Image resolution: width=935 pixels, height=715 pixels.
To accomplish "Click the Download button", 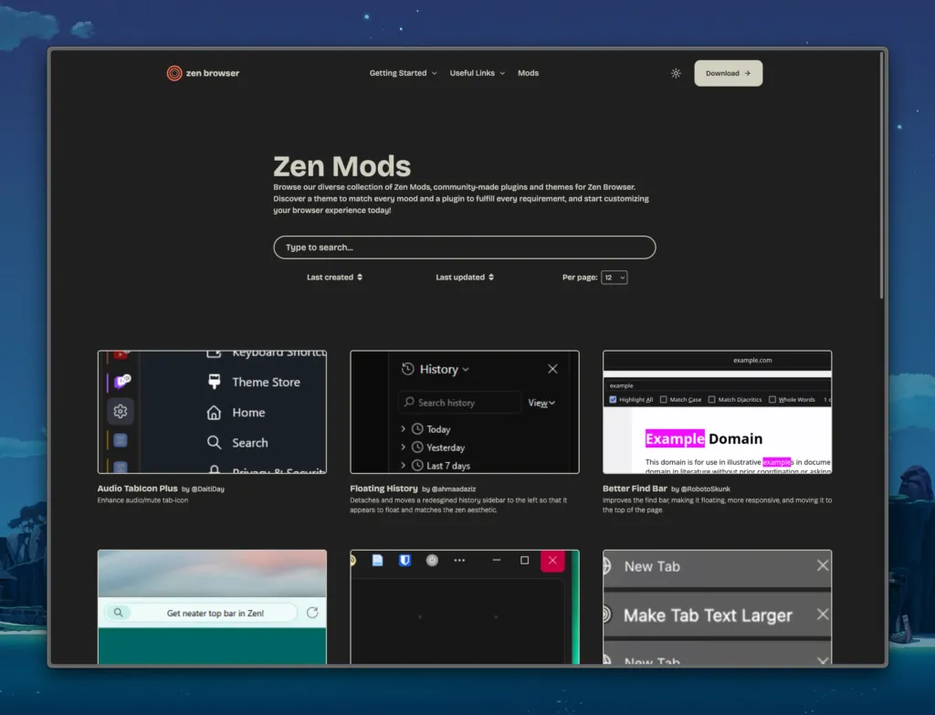I will pyautogui.click(x=728, y=73).
